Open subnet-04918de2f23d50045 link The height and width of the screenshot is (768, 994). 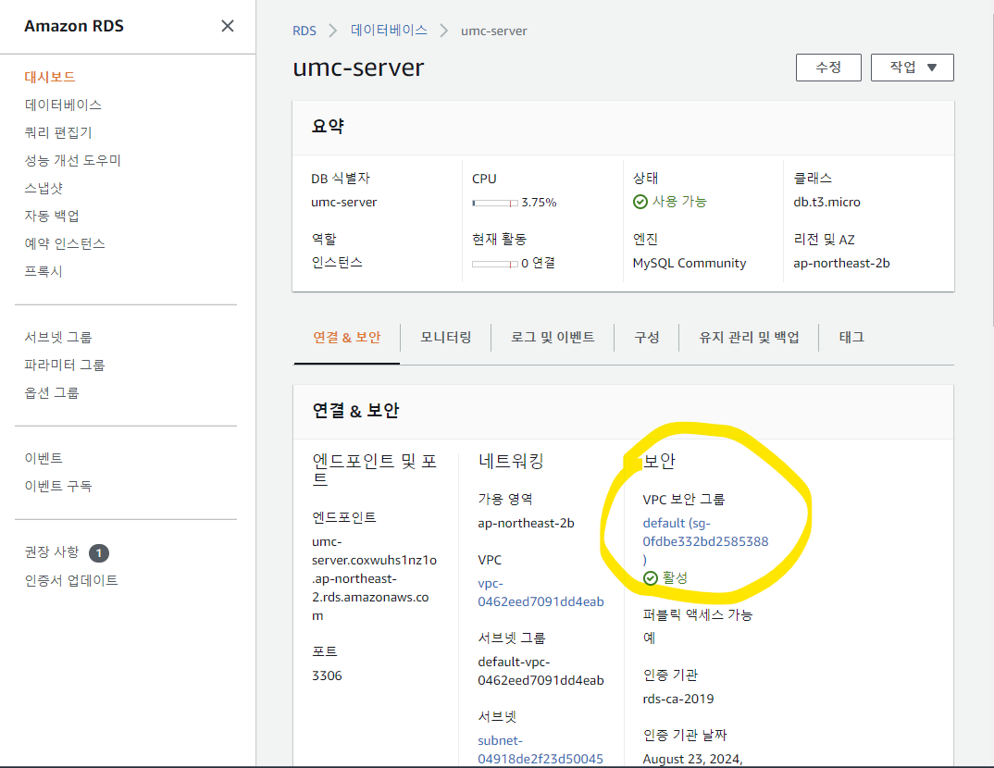[x=540, y=749]
